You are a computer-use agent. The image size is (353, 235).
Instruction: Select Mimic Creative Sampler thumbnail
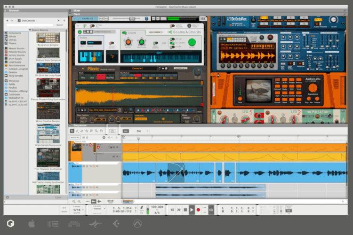tap(48, 110)
